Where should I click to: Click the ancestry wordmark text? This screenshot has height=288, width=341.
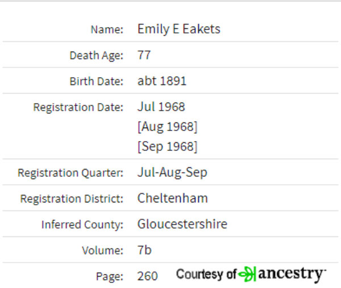[x=292, y=274]
